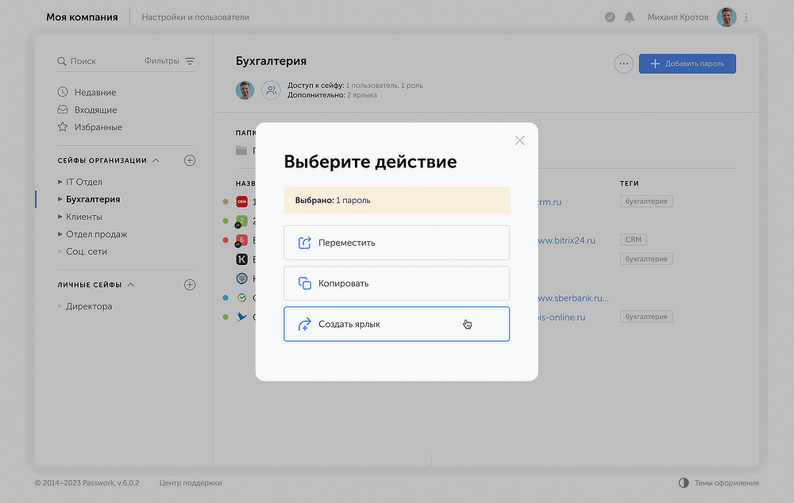Open the Фильтры filter icon
This screenshot has width=794, height=503.
point(190,61)
